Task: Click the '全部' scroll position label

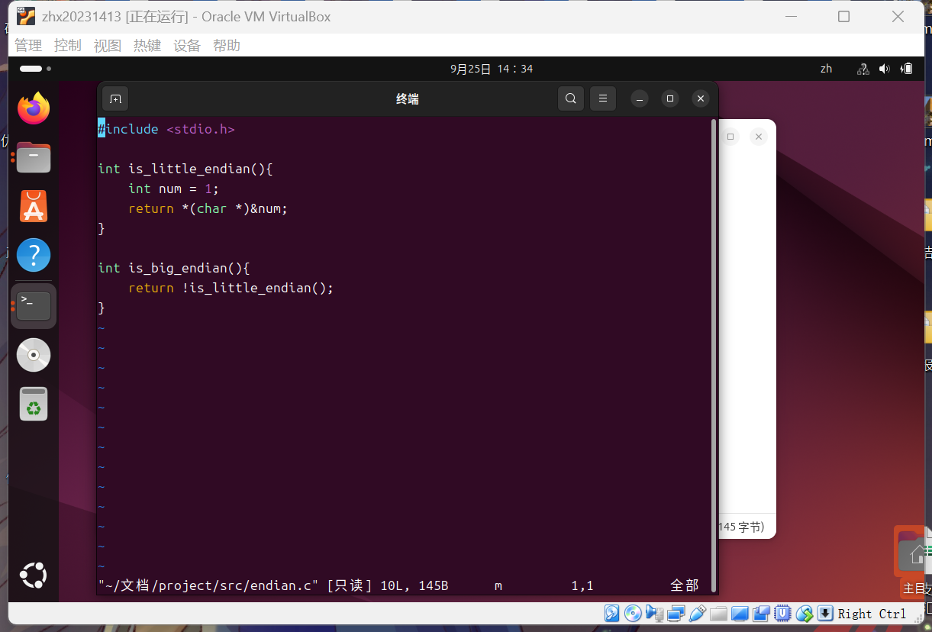Action: (x=685, y=585)
